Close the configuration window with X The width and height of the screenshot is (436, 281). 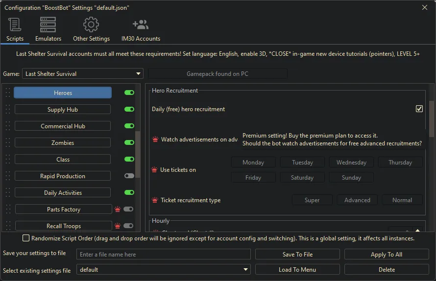425,7
